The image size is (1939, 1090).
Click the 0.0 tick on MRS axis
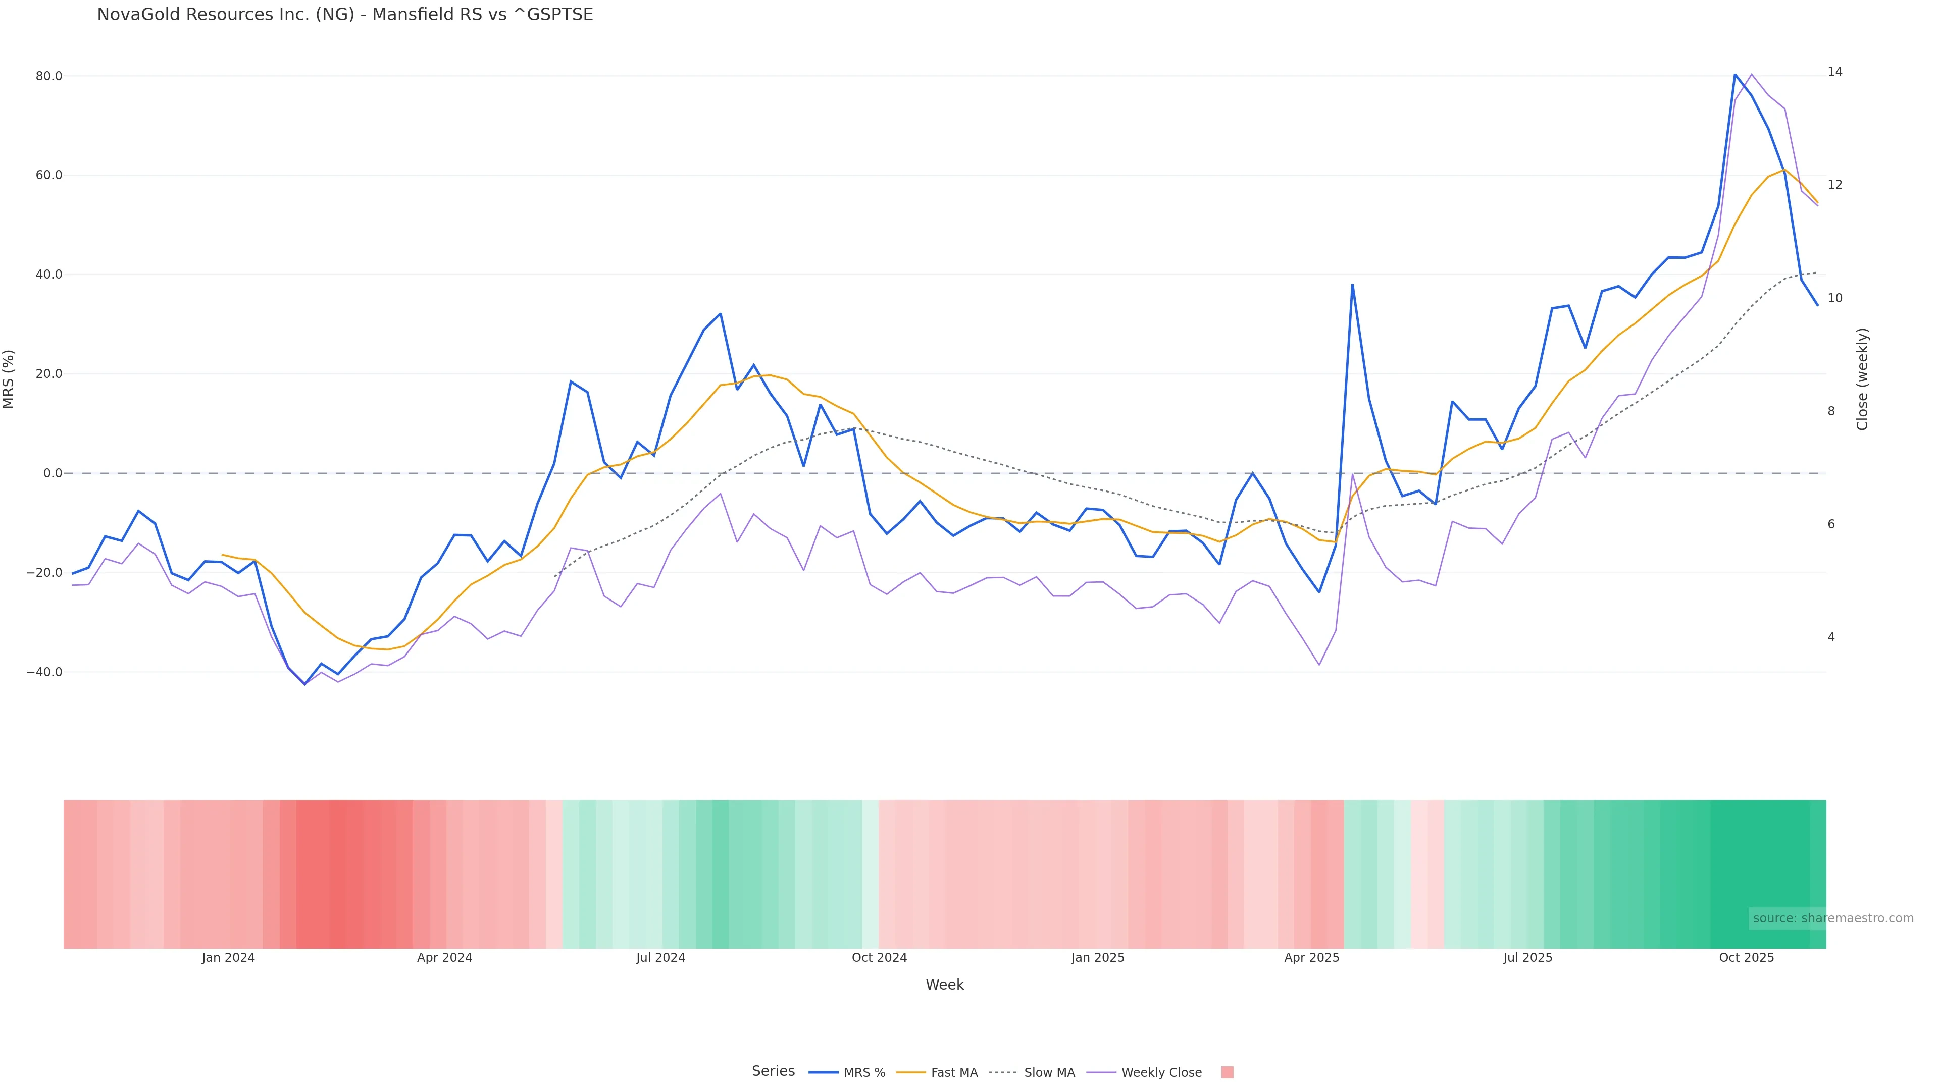click(x=53, y=473)
